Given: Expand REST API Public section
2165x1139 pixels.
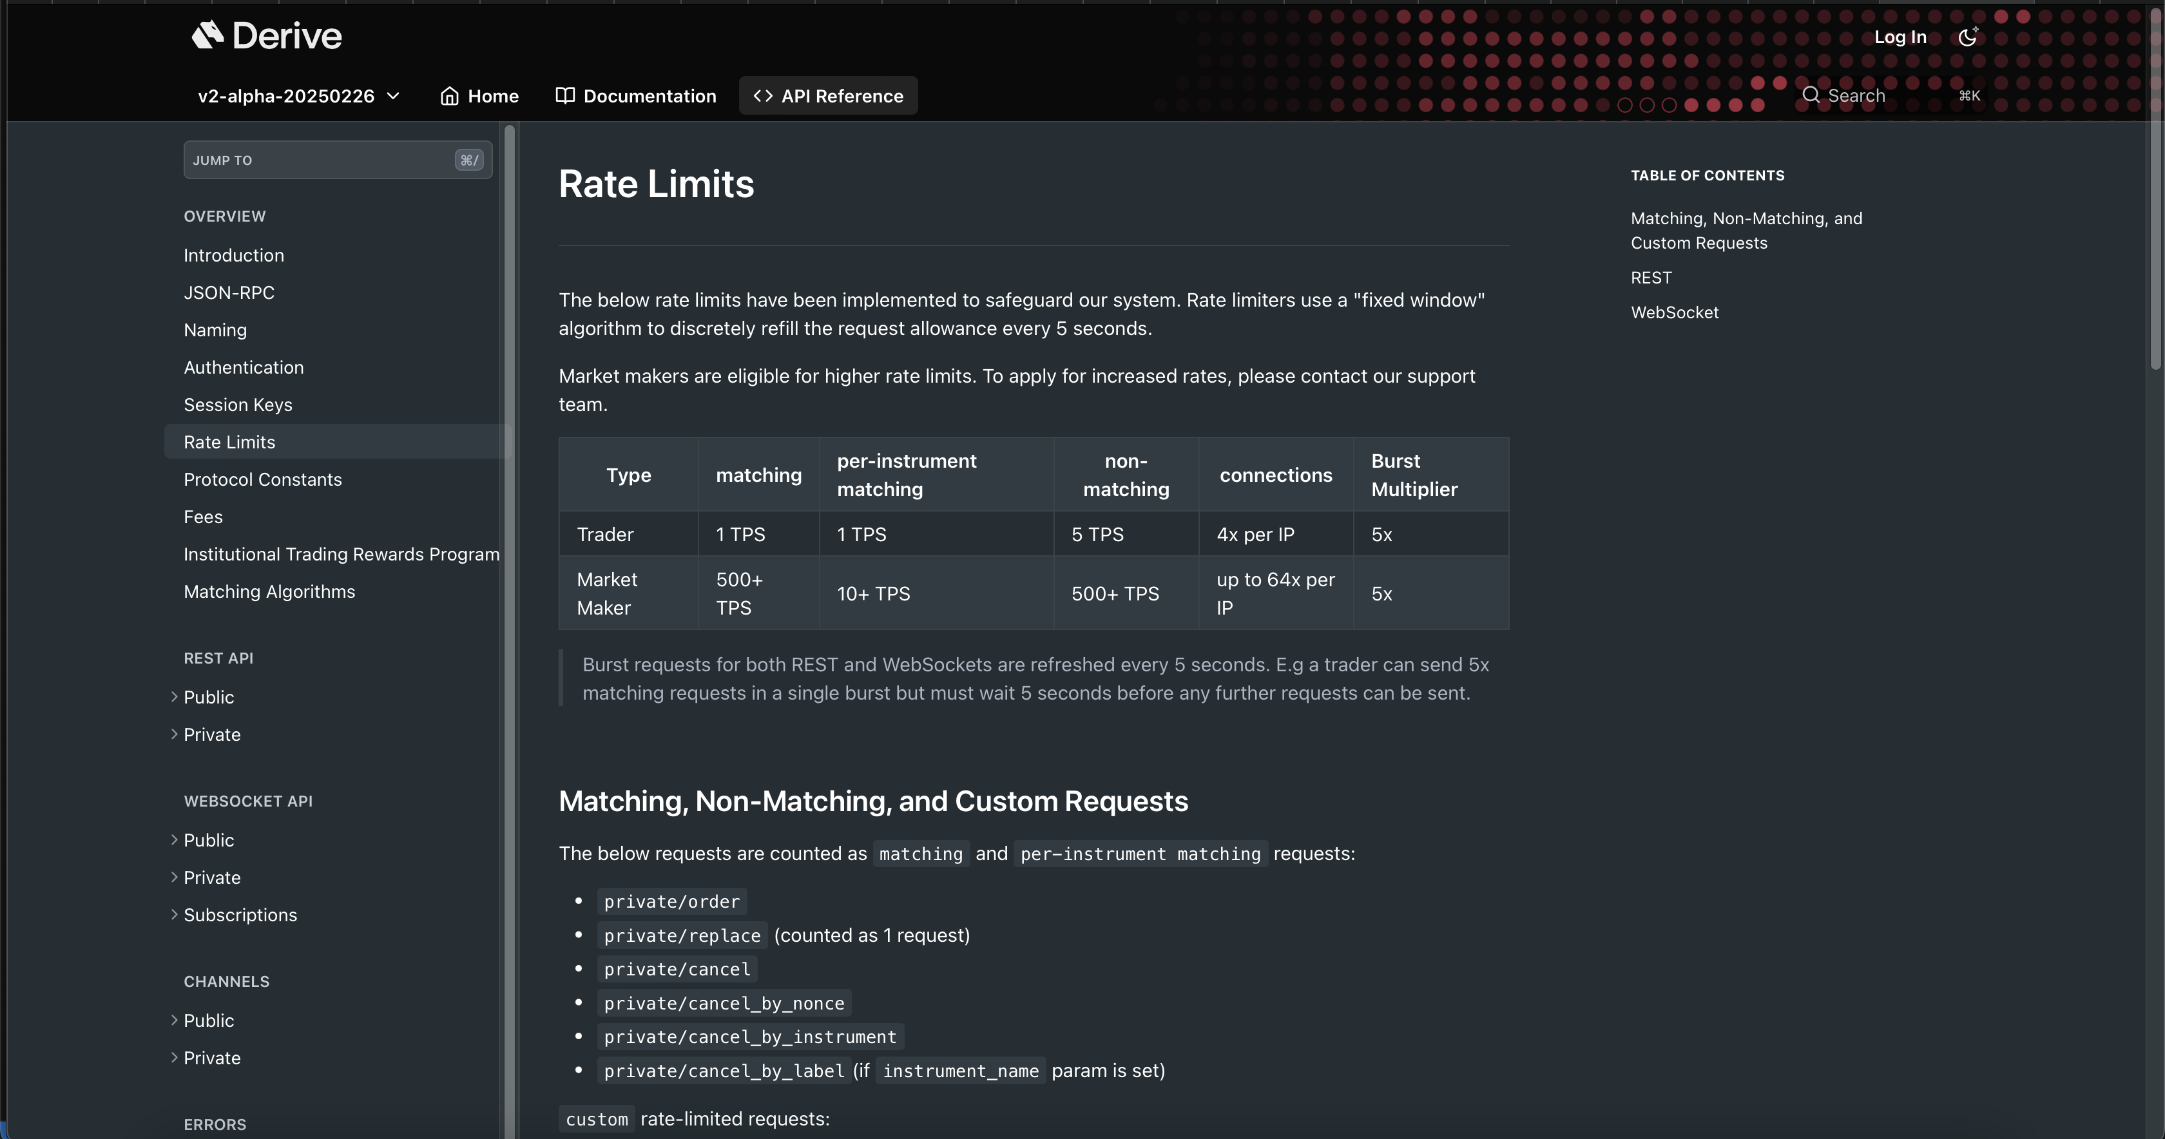Looking at the screenshot, I should click(x=175, y=697).
